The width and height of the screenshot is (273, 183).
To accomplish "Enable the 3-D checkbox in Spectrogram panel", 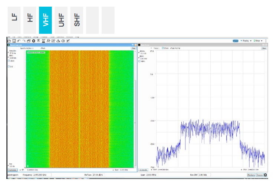I will click(9, 67).
